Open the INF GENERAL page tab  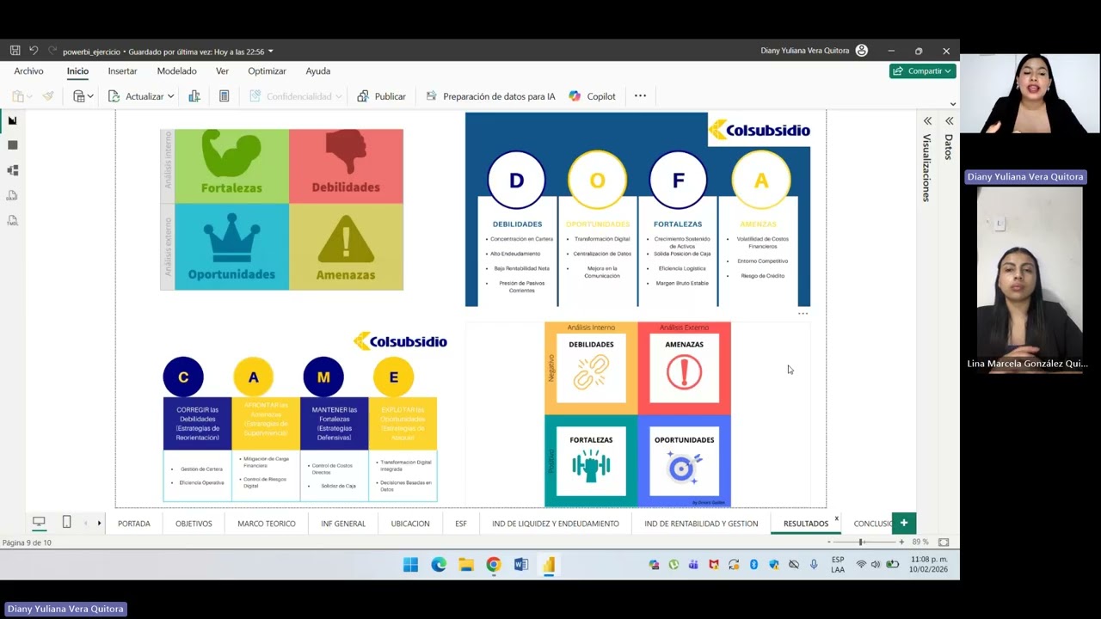[x=343, y=524]
